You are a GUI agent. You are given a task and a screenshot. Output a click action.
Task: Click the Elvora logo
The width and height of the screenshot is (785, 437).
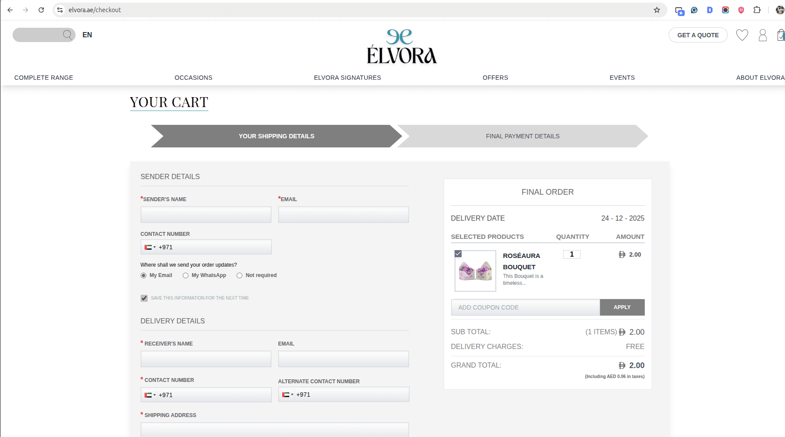click(x=401, y=48)
